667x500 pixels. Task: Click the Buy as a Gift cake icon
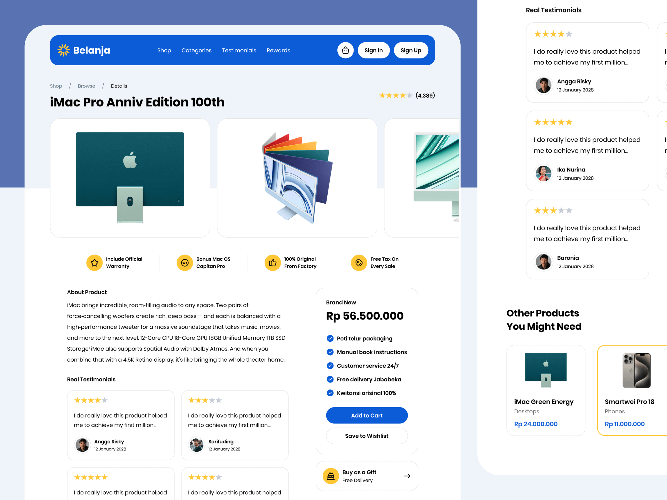tap(331, 476)
